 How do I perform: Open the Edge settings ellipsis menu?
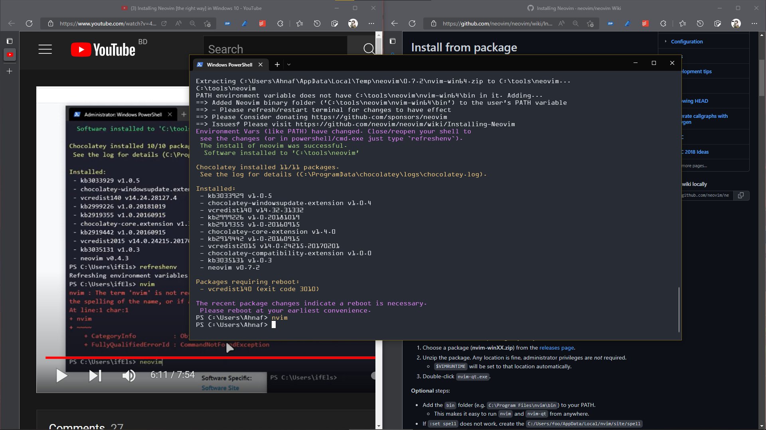371,24
